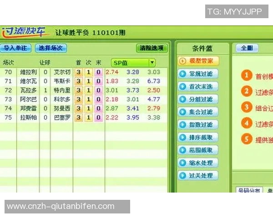Toggle result 3 for match 74
This screenshot has width=273, height=218.
(79, 108)
